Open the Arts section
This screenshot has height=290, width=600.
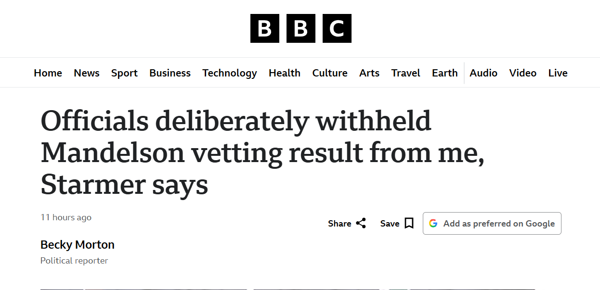(369, 73)
